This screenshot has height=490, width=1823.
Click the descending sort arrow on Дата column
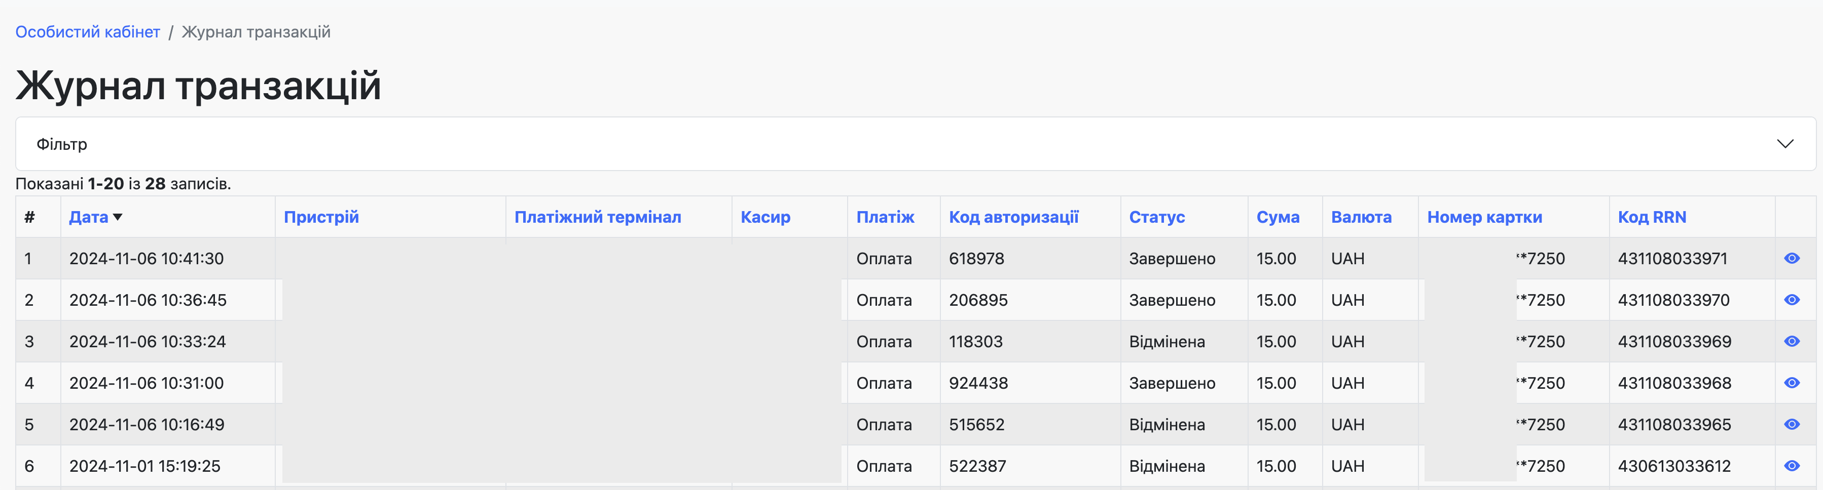coord(119,218)
